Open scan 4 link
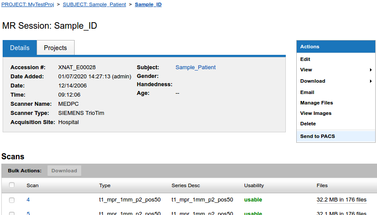This screenshot has width=377, height=215. pos(28,200)
